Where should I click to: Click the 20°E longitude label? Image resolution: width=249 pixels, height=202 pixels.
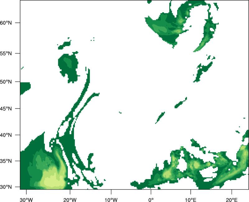coord(232,200)
